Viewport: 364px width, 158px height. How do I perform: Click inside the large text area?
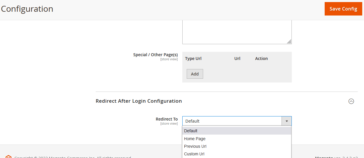coord(237,32)
